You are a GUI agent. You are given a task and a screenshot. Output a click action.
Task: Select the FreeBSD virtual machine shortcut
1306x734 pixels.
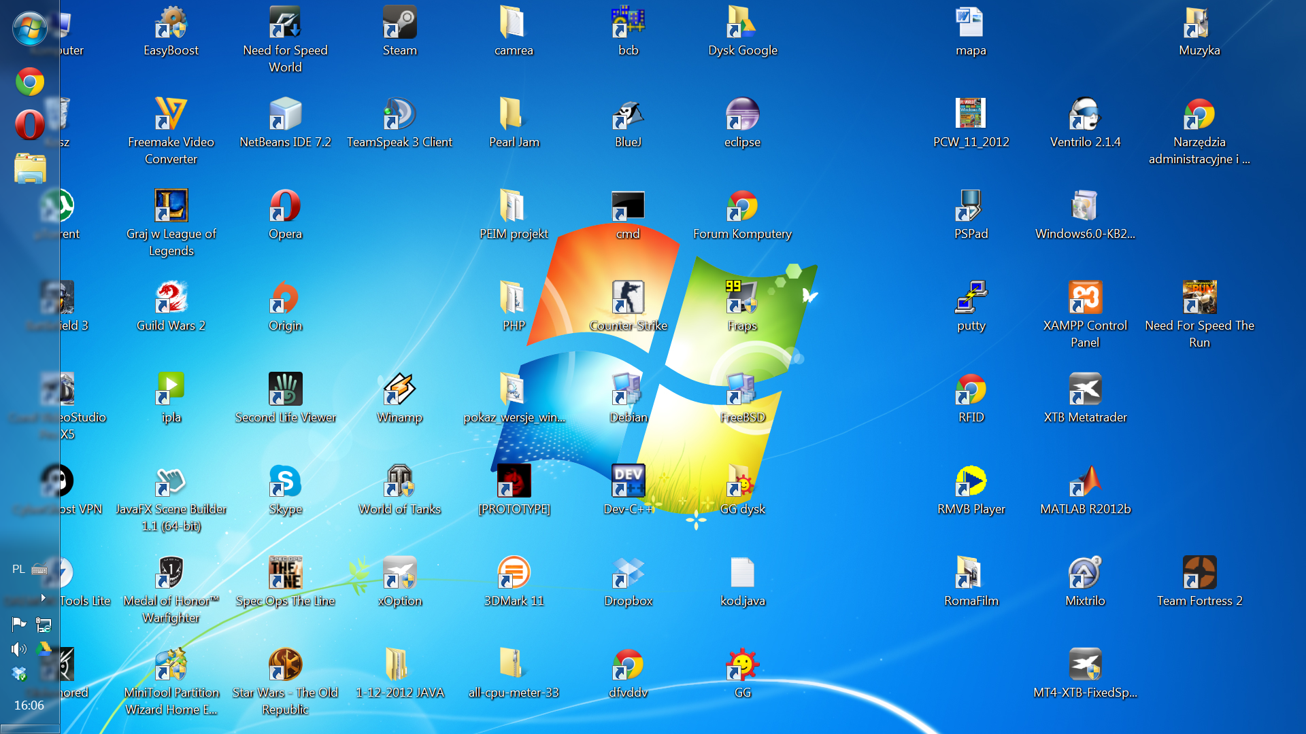point(742,398)
